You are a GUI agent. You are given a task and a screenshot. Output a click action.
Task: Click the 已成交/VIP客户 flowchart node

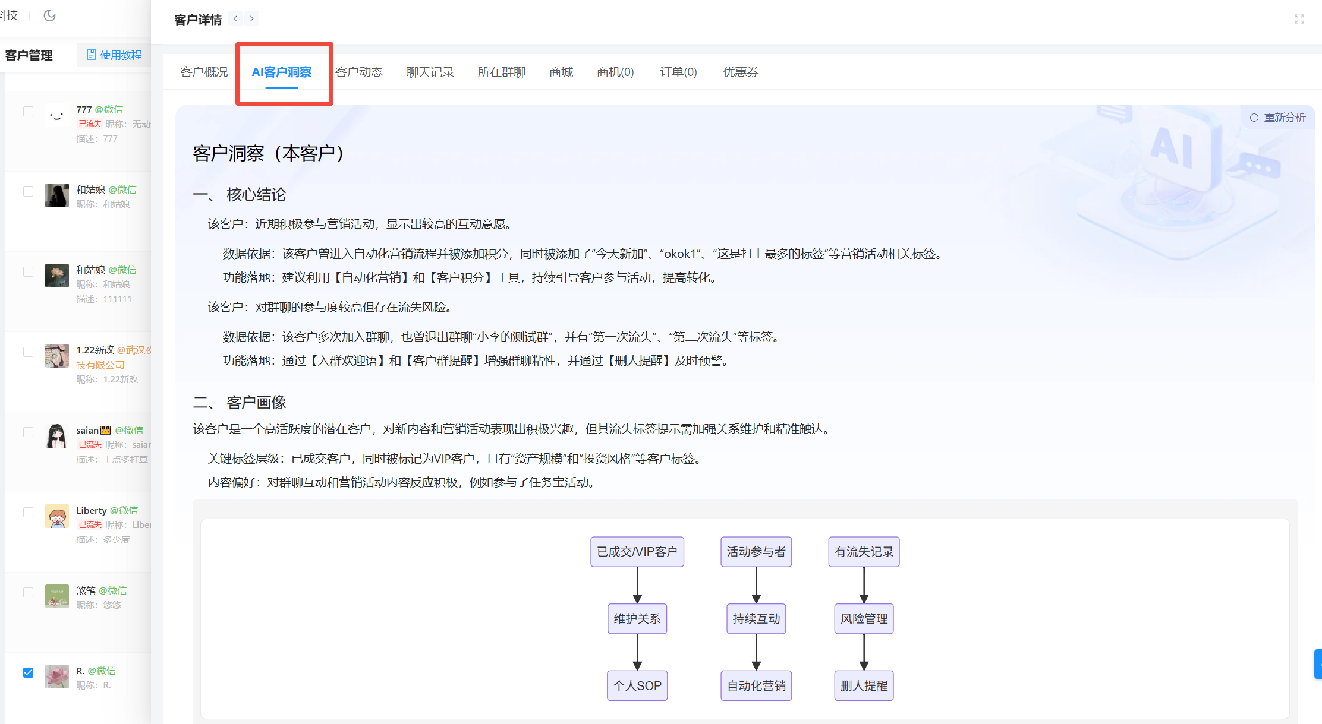637,552
